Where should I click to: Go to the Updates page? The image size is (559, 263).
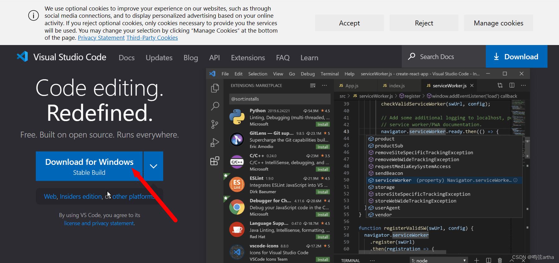pyautogui.click(x=159, y=58)
